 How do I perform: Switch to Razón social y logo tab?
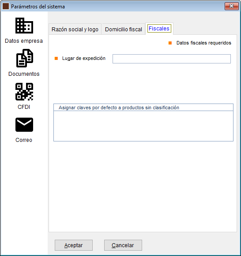pyautogui.click(x=75, y=29)
